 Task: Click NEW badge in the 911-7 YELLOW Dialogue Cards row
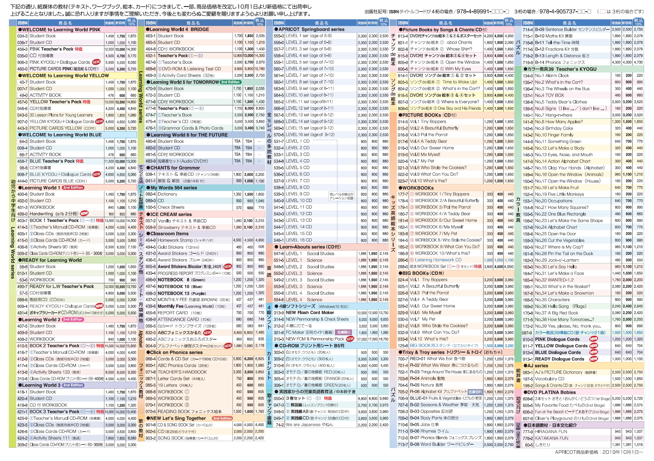pyautogui.click(x=594, y=346)
